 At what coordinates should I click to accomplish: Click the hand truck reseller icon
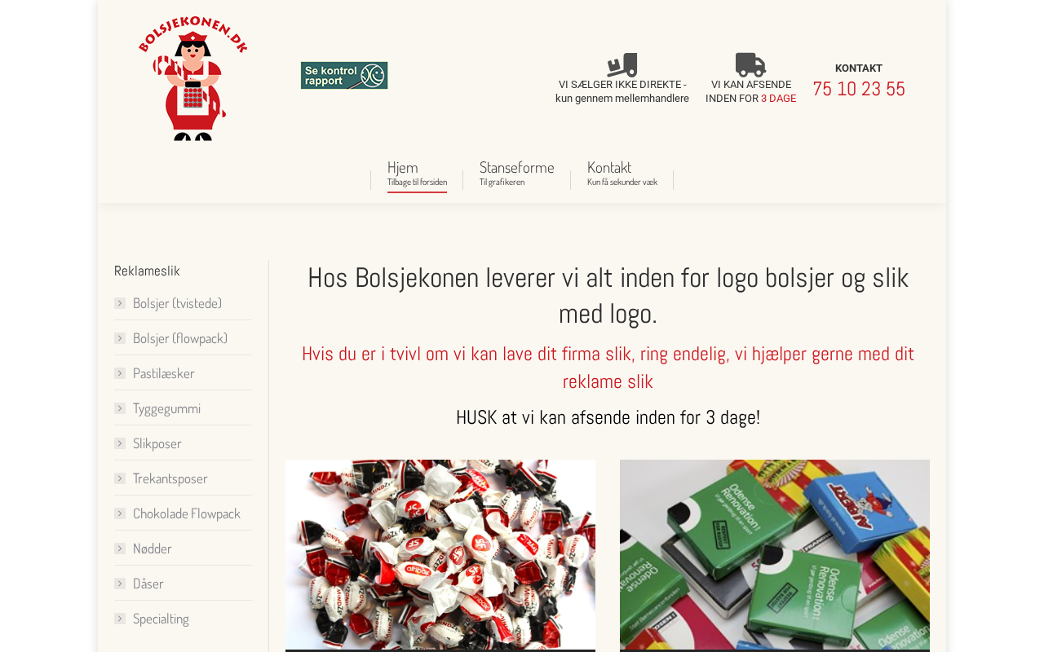tap(622, 65)
